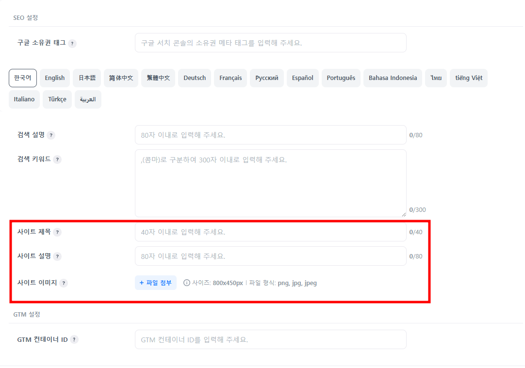The height and width of the screenshot is (368, 525).
Task: Click help icon beside 사이트 제목
Action: [x=57, y=232]
